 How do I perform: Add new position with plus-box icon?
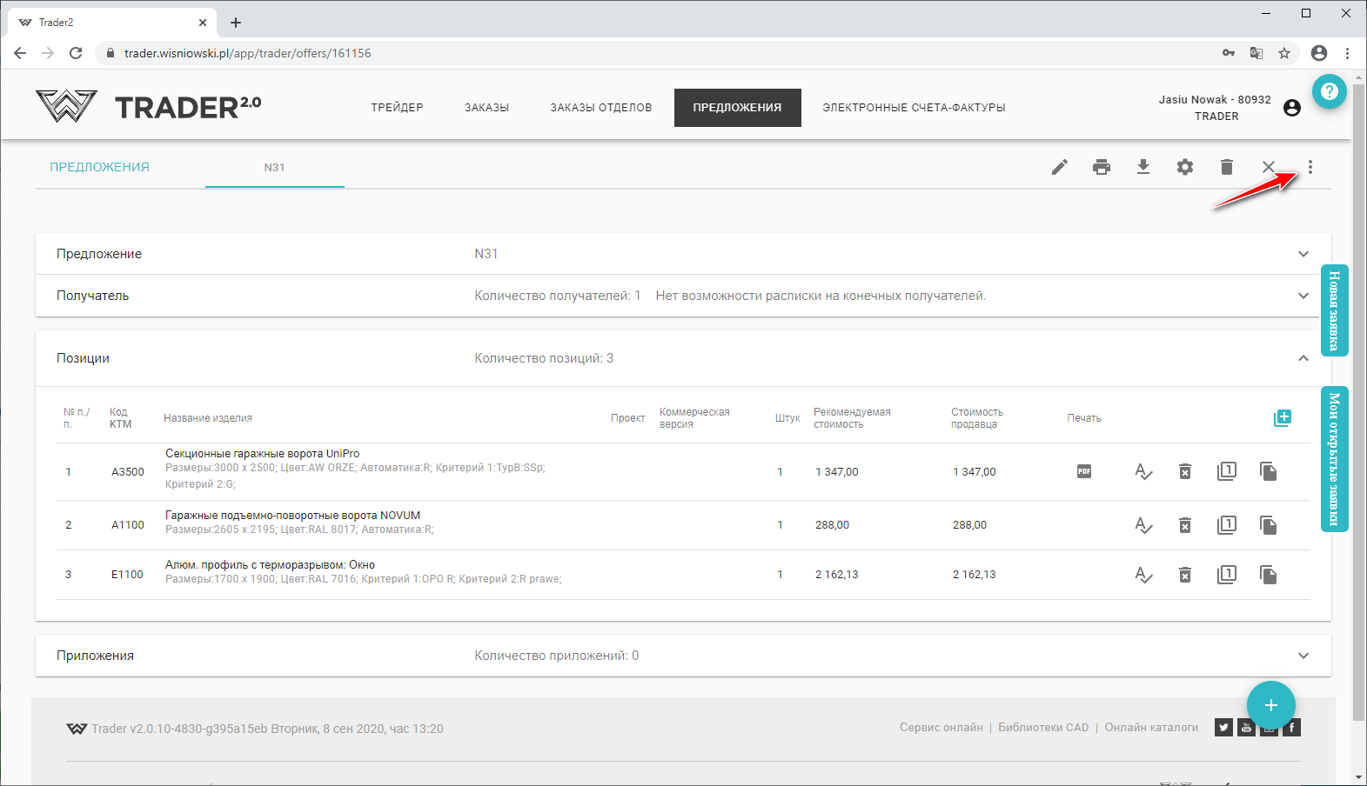[x=1283, y=418]
